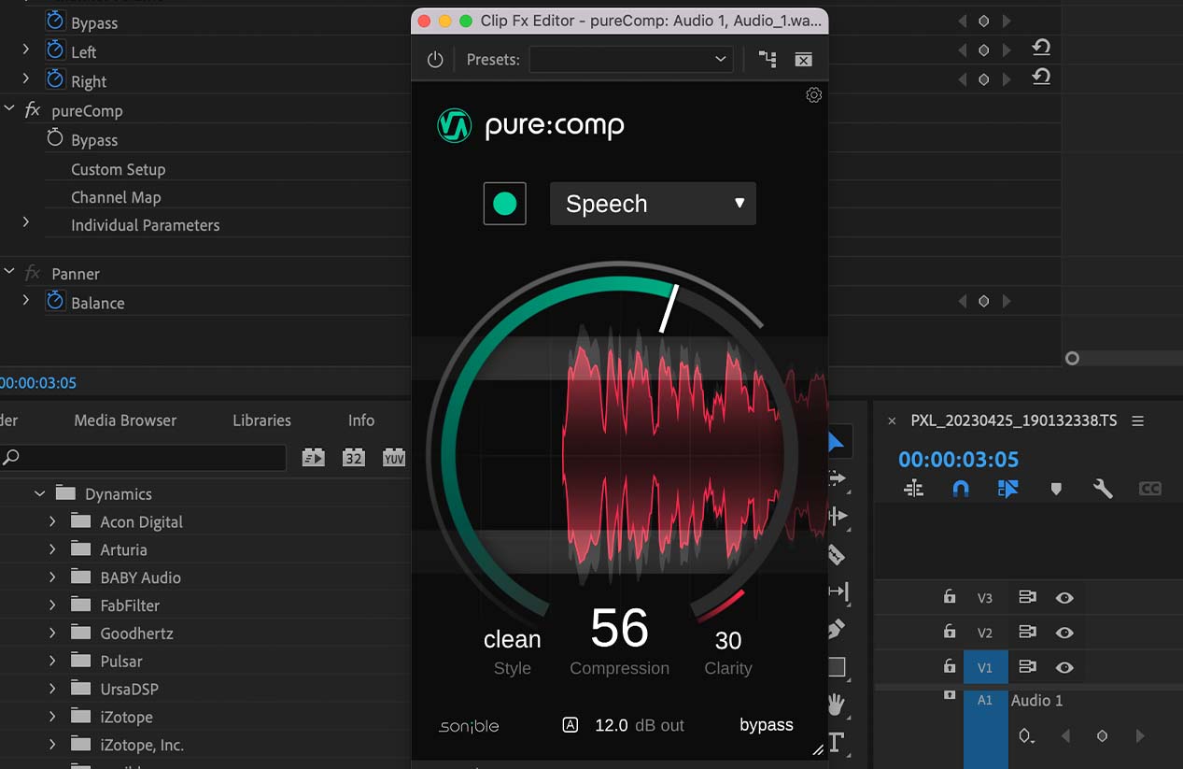Switch to Info tab

coord(361,420)
